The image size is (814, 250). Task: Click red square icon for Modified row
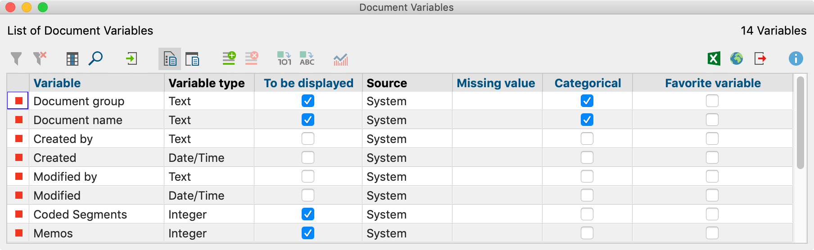19,195
